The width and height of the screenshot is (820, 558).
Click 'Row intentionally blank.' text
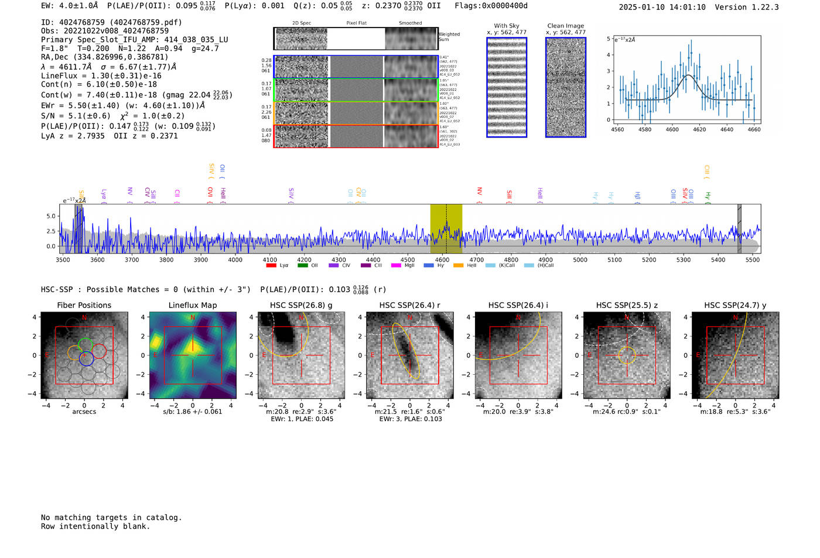tap(95, 526)
